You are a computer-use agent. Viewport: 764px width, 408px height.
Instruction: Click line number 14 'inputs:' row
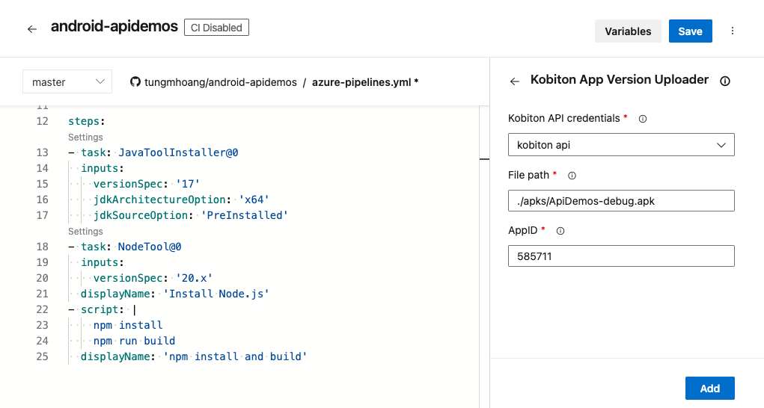click(103, 168)
